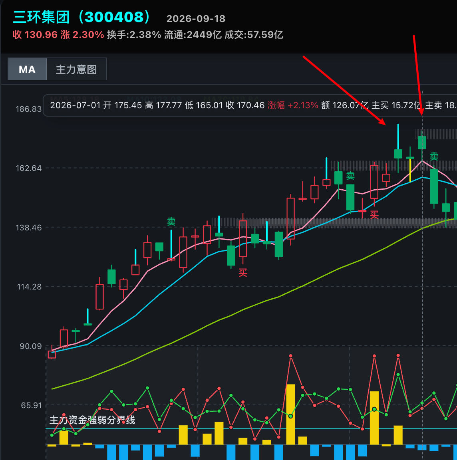Select the turnover rate 换手:2.38%
457x460 pixels.
pyautogui.click(x=134, y=35)
